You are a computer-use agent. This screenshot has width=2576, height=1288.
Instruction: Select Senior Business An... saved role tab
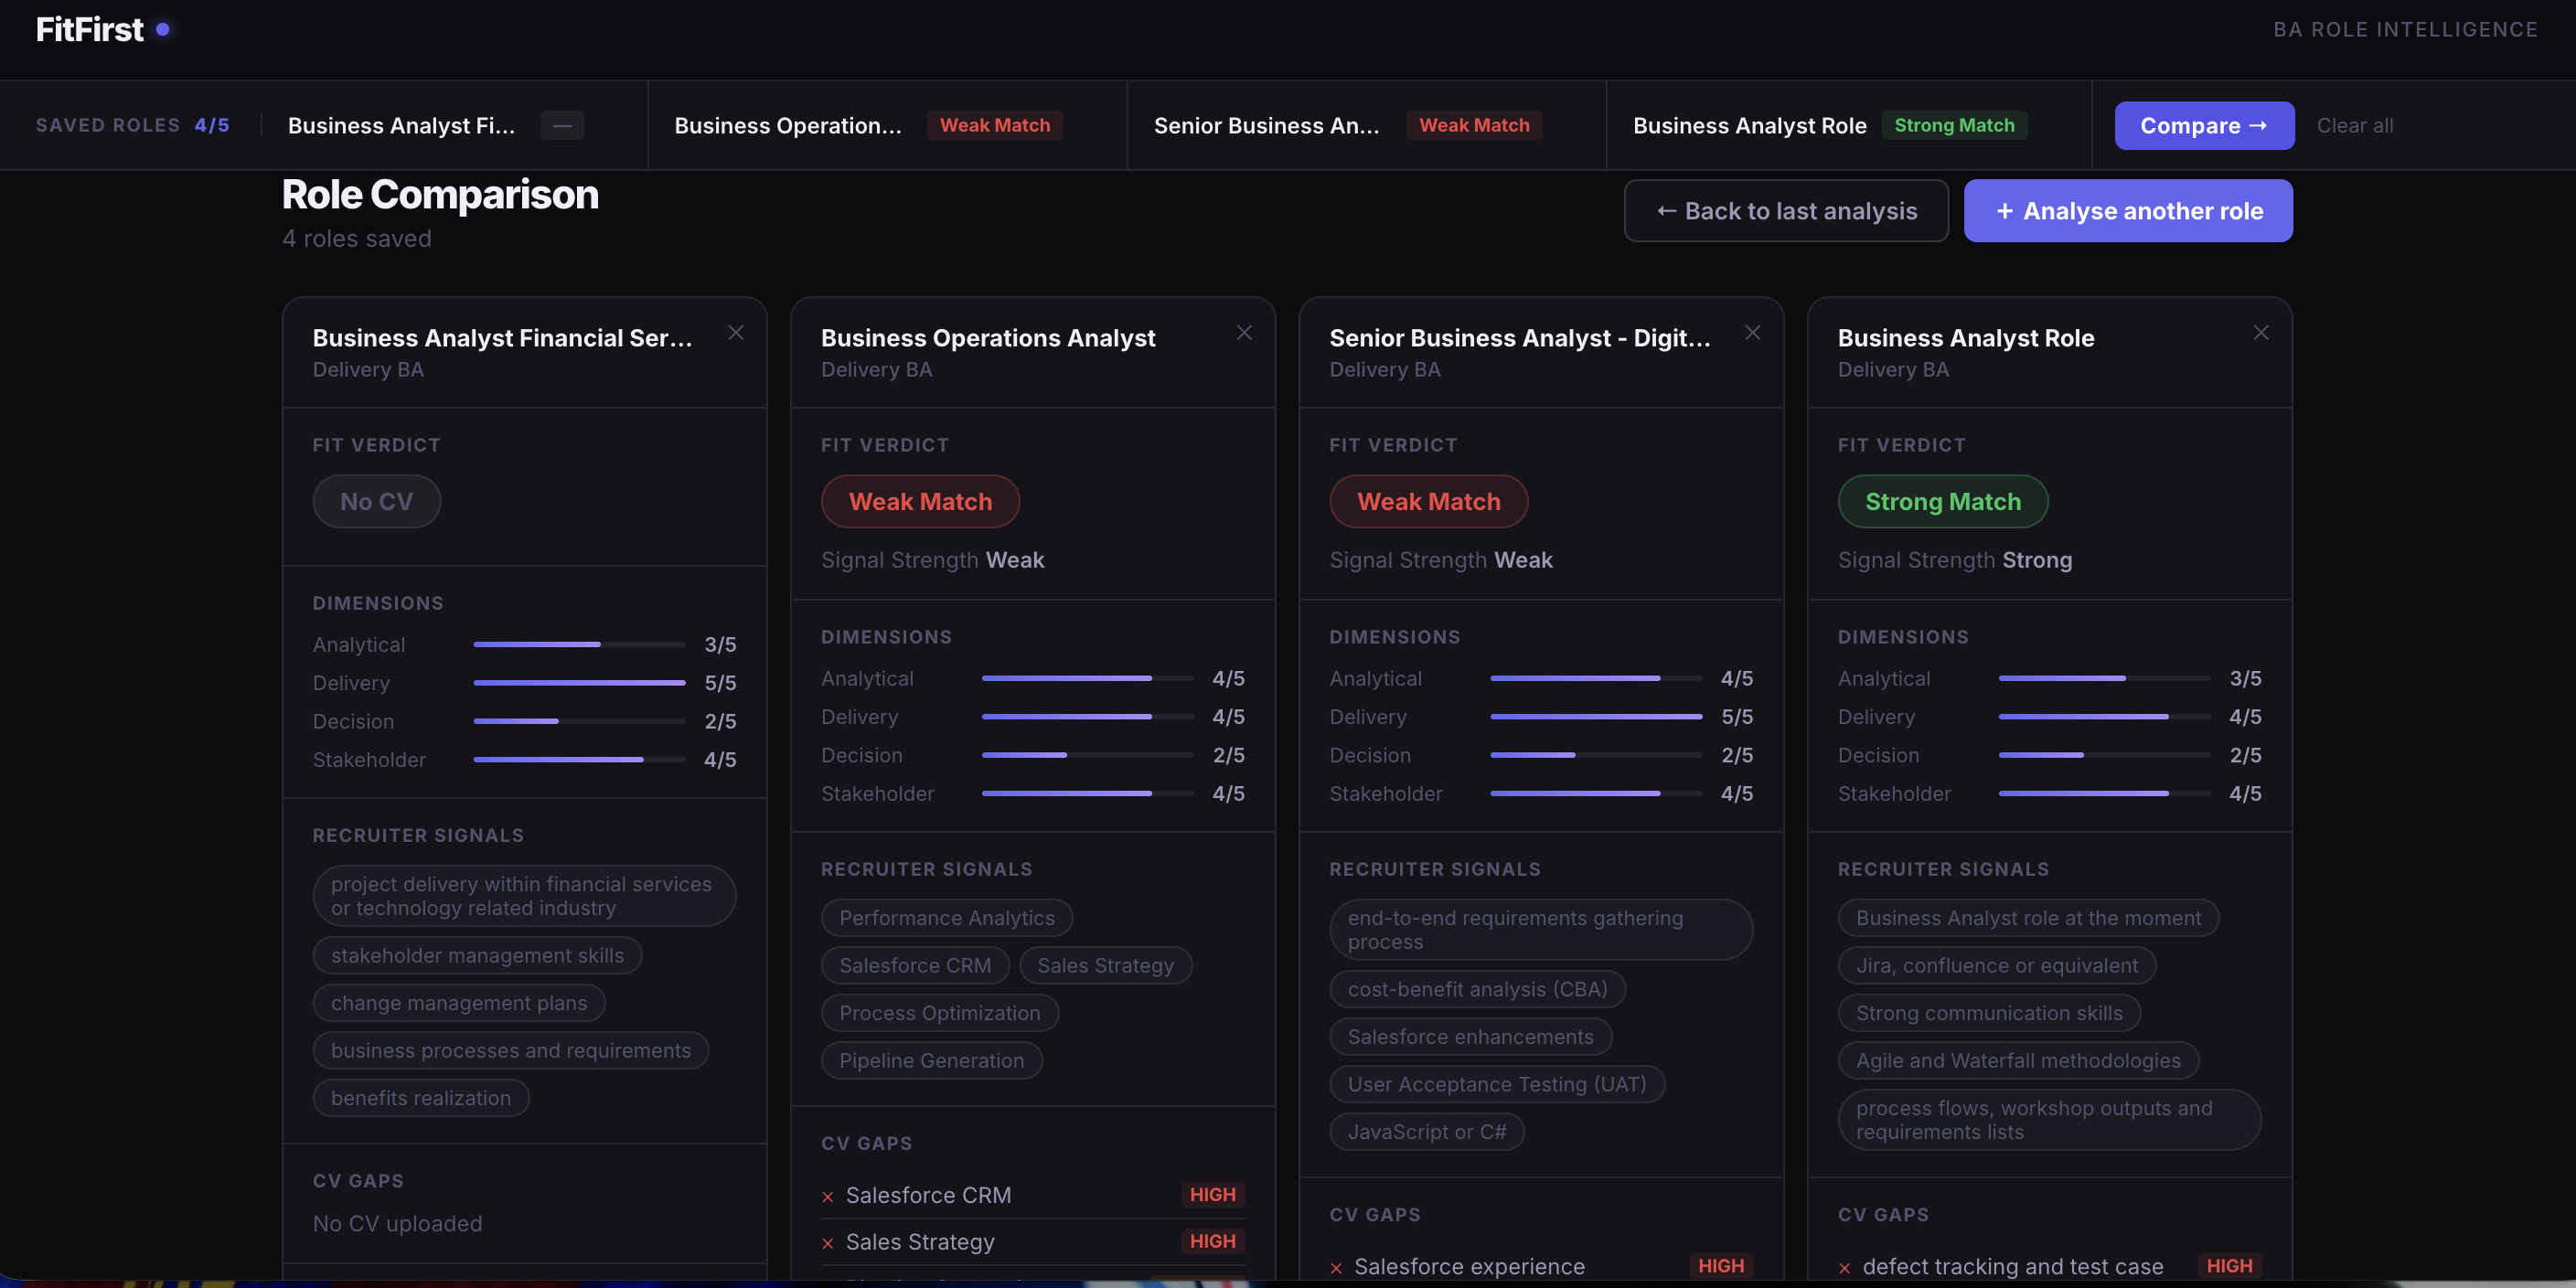coord(1266,126)
